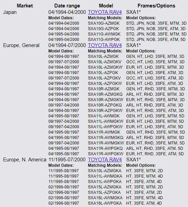Open TOYOTA RAV4 link for Europe, N. America
This screenshot has width=188, height=207.
click(105, 160)
